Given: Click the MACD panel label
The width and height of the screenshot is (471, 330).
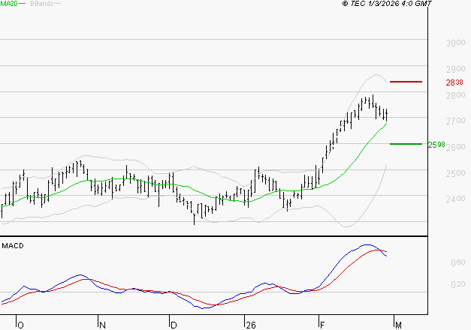Looking at the screenshot, I should [x=13, y=246].
